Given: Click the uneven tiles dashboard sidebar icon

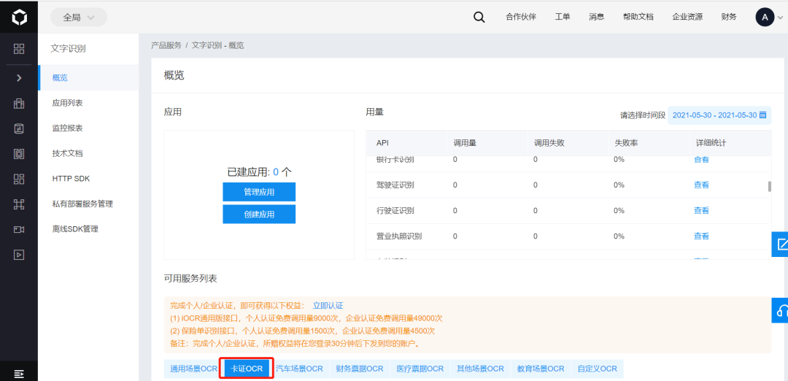Looking at the screenshot, I should coord(18,179).
